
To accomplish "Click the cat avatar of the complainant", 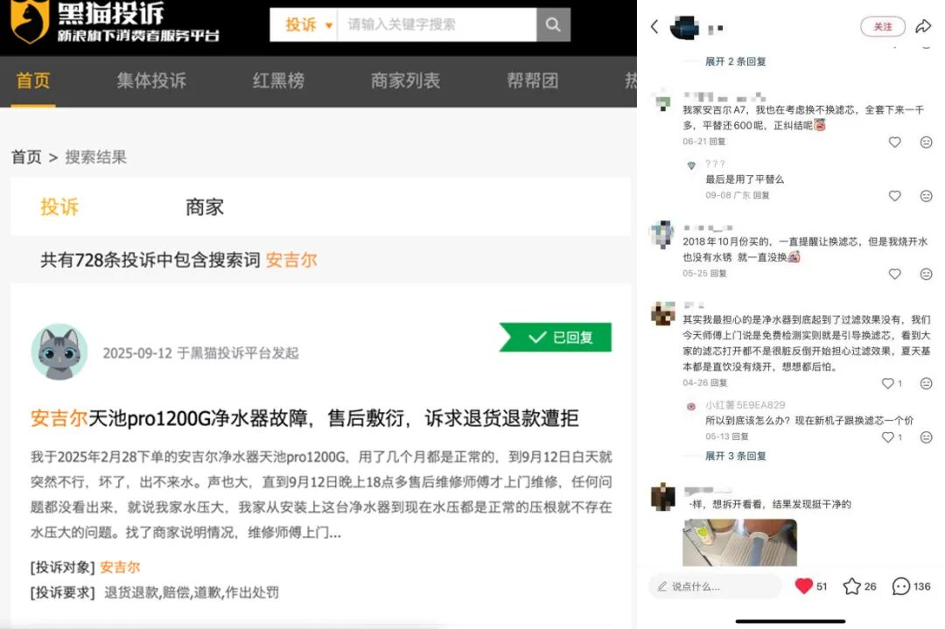I will coord(59,352).
